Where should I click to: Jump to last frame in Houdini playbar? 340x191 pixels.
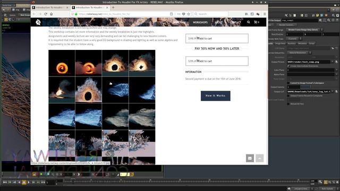point(43,183)
